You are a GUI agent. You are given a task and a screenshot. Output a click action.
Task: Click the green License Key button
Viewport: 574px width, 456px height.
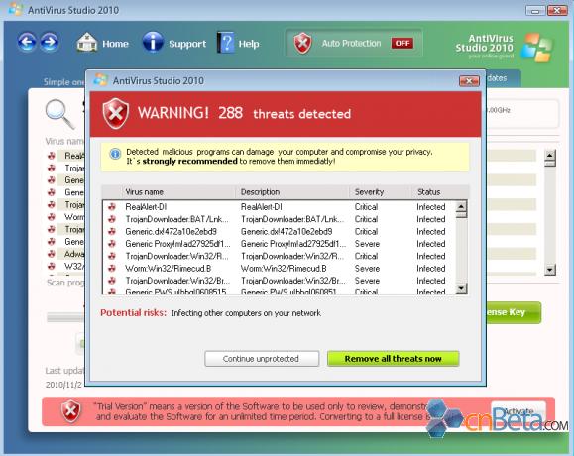514,312
